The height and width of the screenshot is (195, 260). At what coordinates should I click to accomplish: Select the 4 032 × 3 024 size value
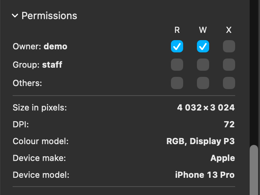(206, 108)
